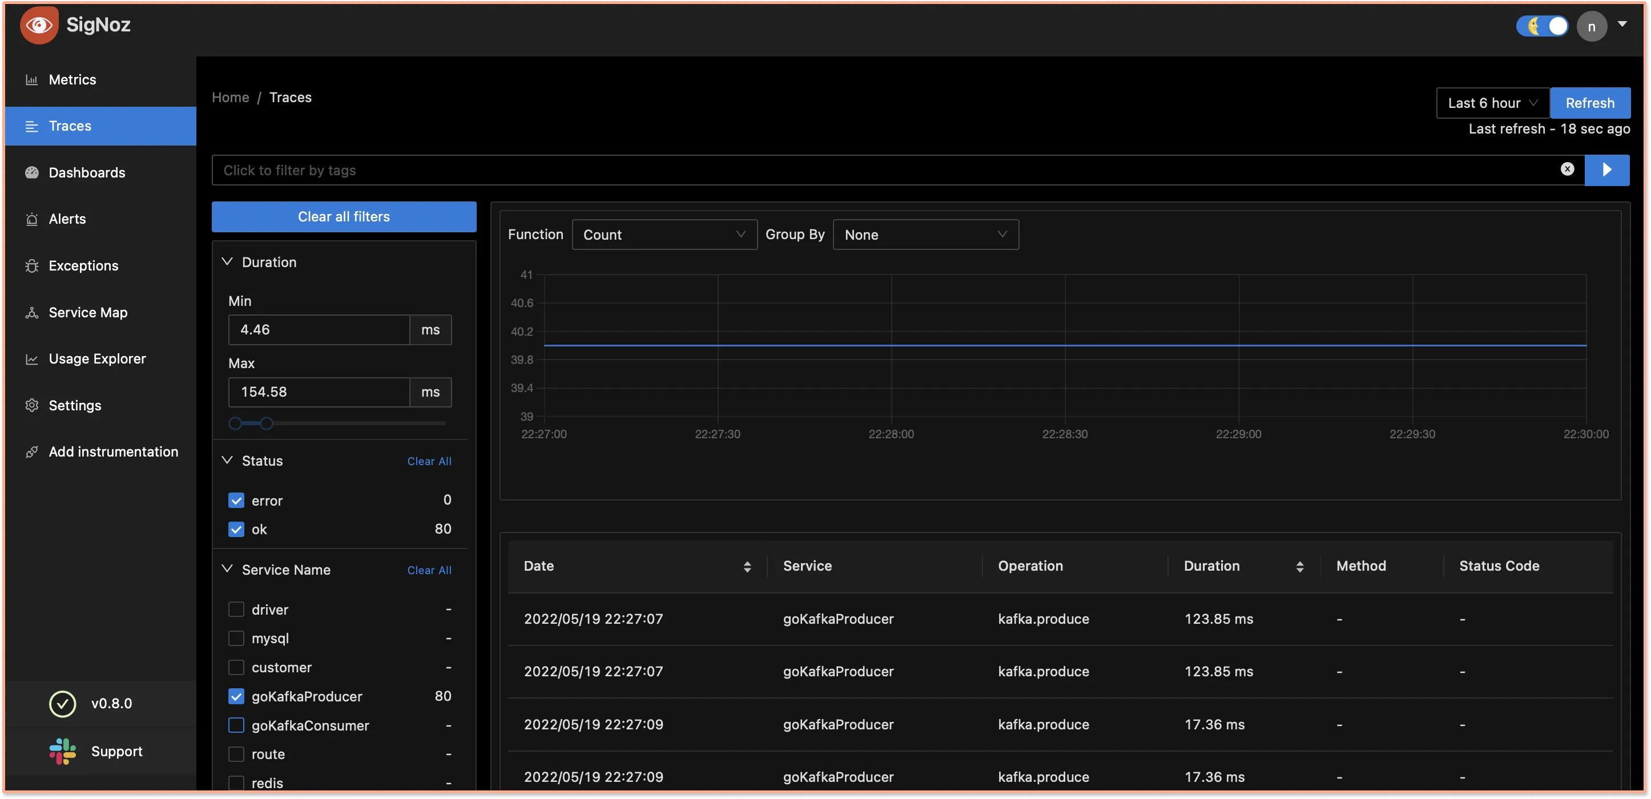1651x799 pixels.
Task: Click the Slack support icon
Action: (x=62, y=752)
